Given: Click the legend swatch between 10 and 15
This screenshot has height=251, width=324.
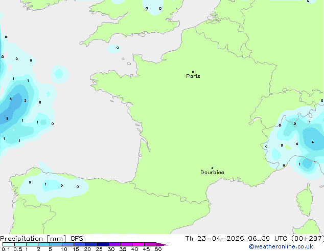Looking at the screenshot, I should point(67,244).
